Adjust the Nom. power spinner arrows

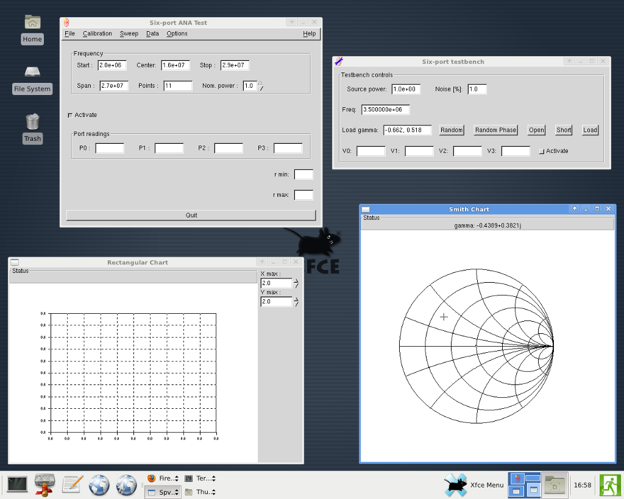[261, 86]
